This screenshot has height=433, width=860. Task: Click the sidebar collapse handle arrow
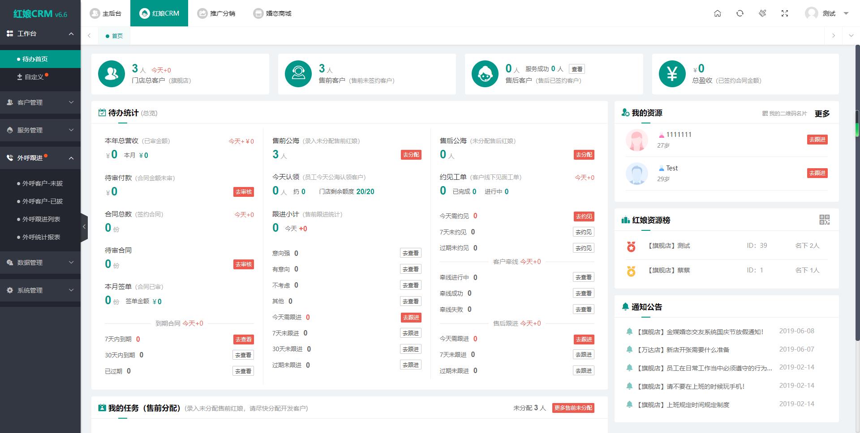(x=84, y=226)
